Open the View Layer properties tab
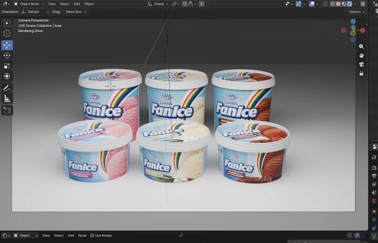 tap(374, 184)
